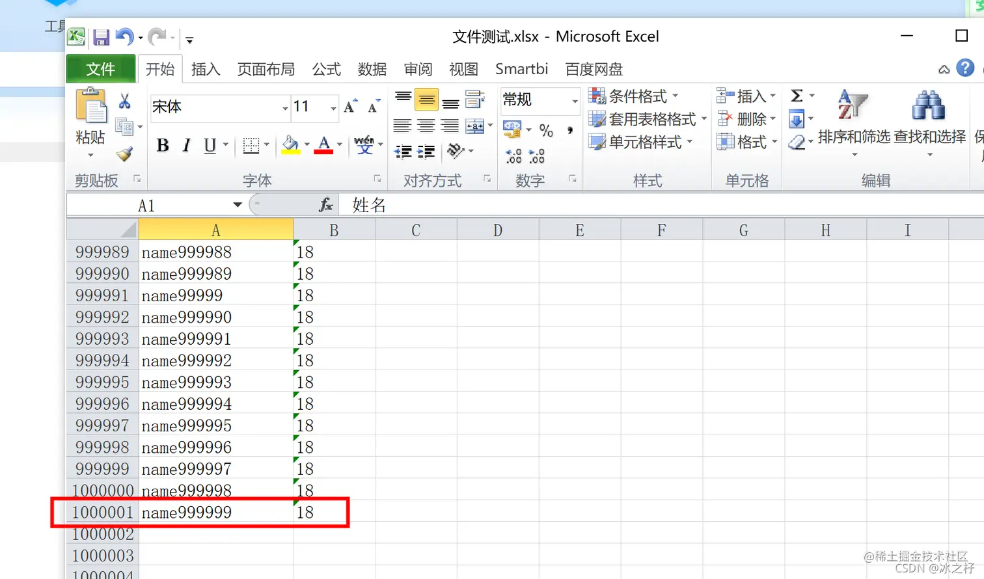Cut selection with the scissors icon

point(124,101)
